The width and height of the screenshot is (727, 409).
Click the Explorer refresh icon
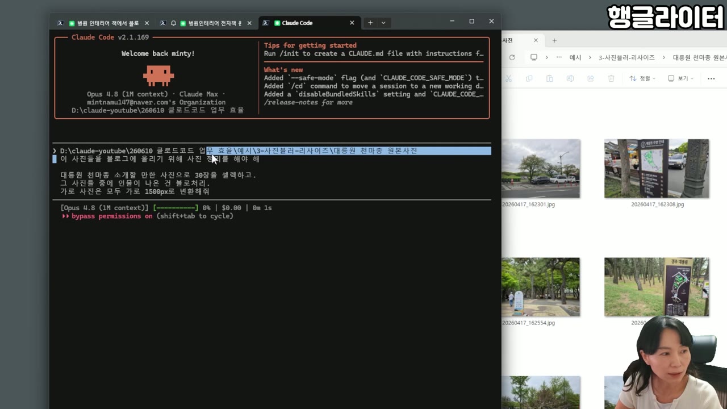coord(512,57)
